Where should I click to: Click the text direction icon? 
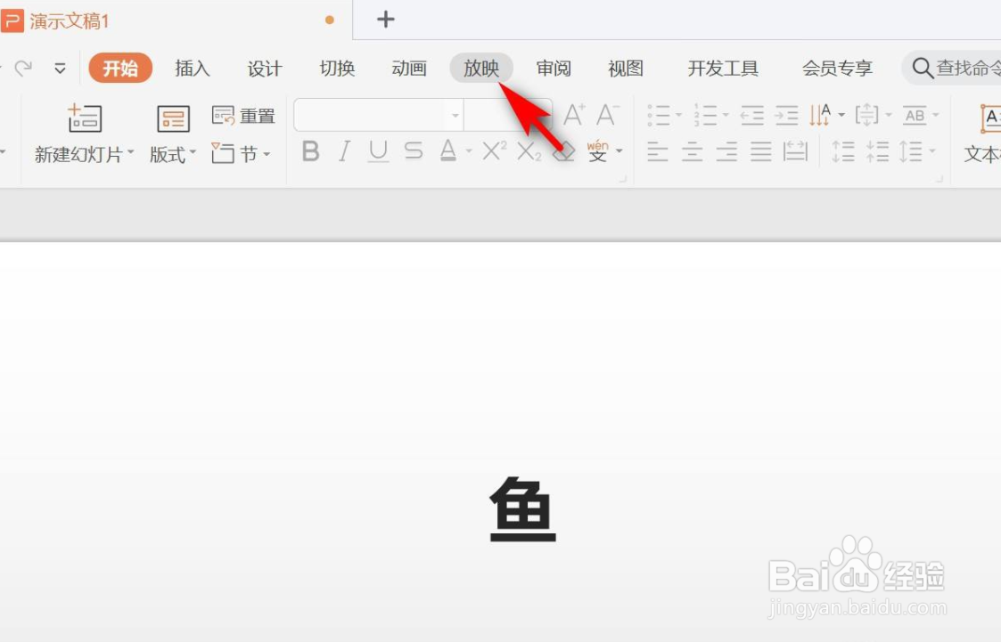[820, 116]
